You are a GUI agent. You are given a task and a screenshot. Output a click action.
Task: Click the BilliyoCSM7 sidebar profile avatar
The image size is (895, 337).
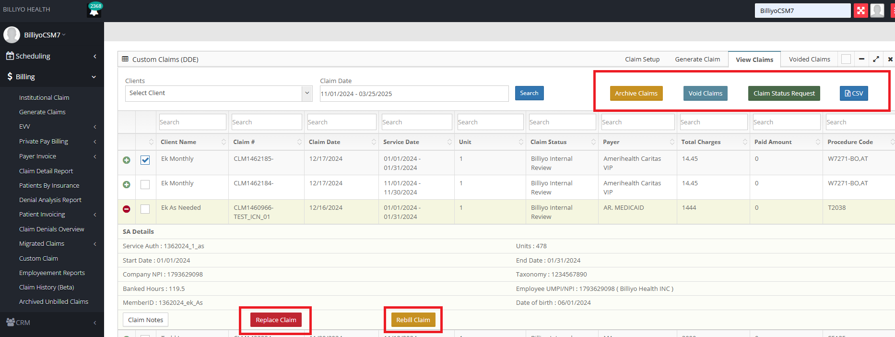click(x=12, y=35)
